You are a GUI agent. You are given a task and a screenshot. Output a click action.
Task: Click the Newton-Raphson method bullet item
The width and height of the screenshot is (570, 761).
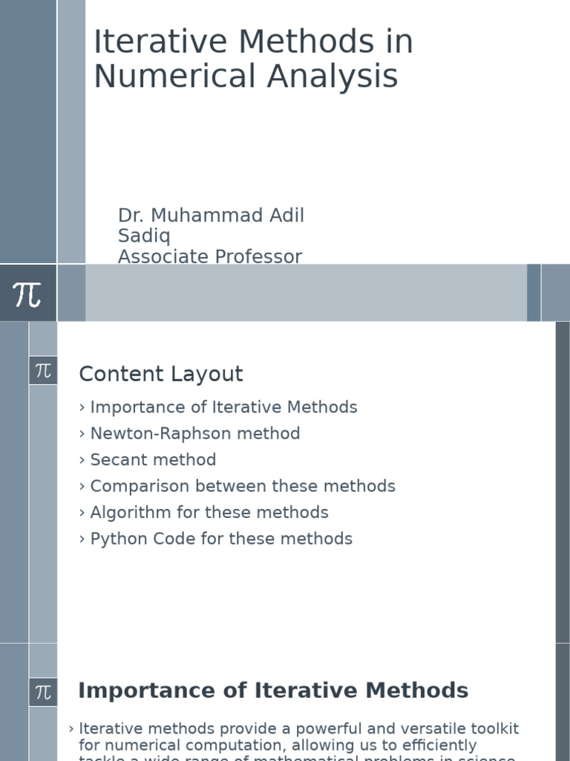point(195,433)
